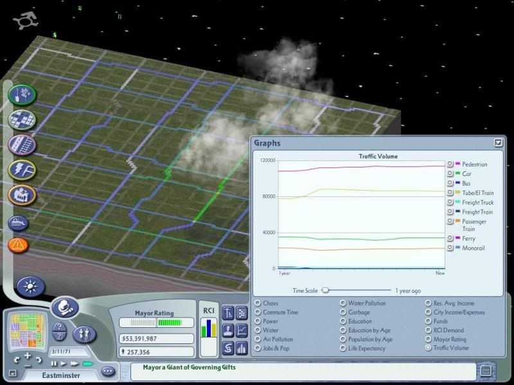Select the Power graph
This screenshot has height=385, width=514.
tap(258, 321)
